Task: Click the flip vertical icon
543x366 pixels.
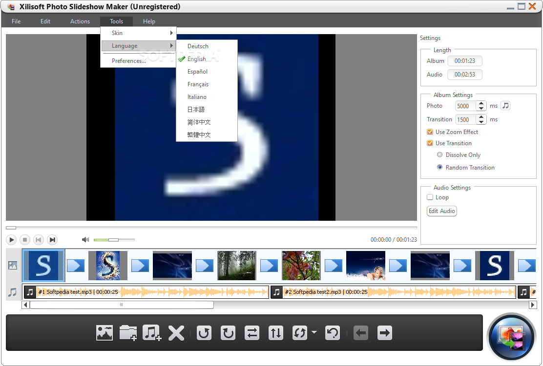Action: pos(276,333)
